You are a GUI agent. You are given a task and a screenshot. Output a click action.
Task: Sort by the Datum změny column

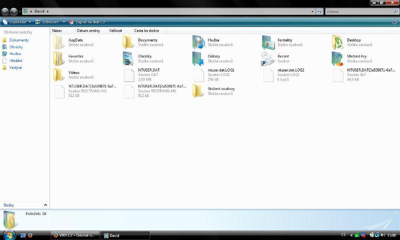(88, 30)
